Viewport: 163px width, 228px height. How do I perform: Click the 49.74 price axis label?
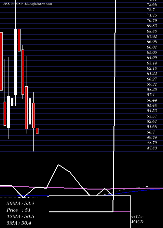click(x=152, y=138)
